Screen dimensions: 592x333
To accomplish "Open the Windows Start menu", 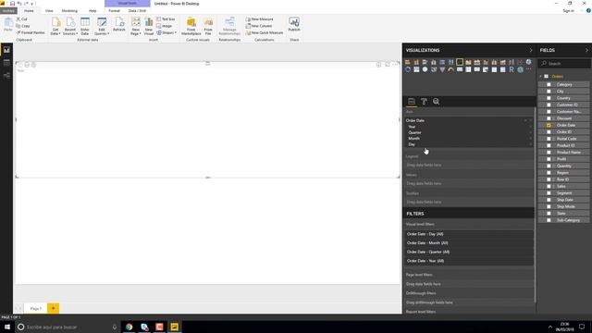I will pos(7,327).
